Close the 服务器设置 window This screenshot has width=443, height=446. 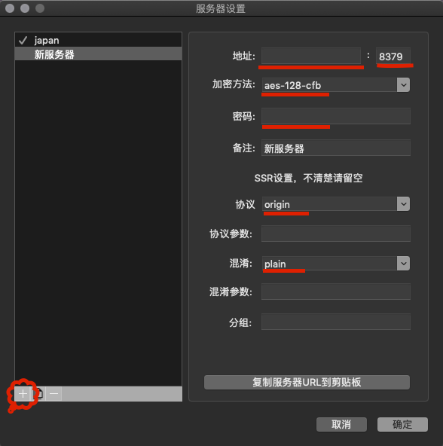(x=10, y=8)
